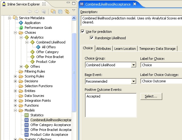The image size is (182, 140).
Task: Click the Application blue diamond icon
Action: click(21, 23)
